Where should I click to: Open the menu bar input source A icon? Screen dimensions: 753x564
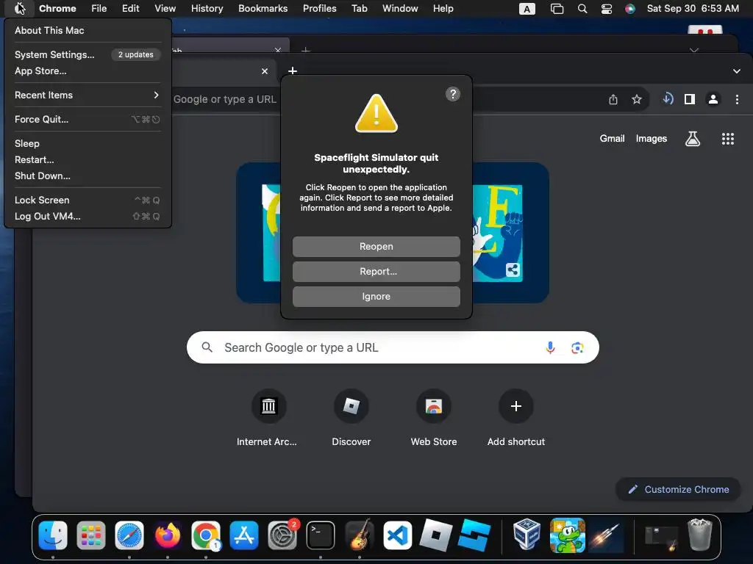[x=527, y=9]
